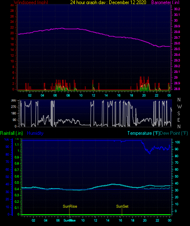Screen dimensions: 190x226
Task: Click the 20 hour tick on wind graph
Action: (144, 95)
